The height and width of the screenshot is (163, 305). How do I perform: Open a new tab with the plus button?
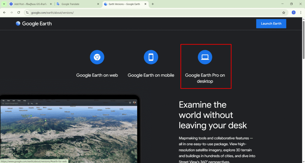click(153, 4)
